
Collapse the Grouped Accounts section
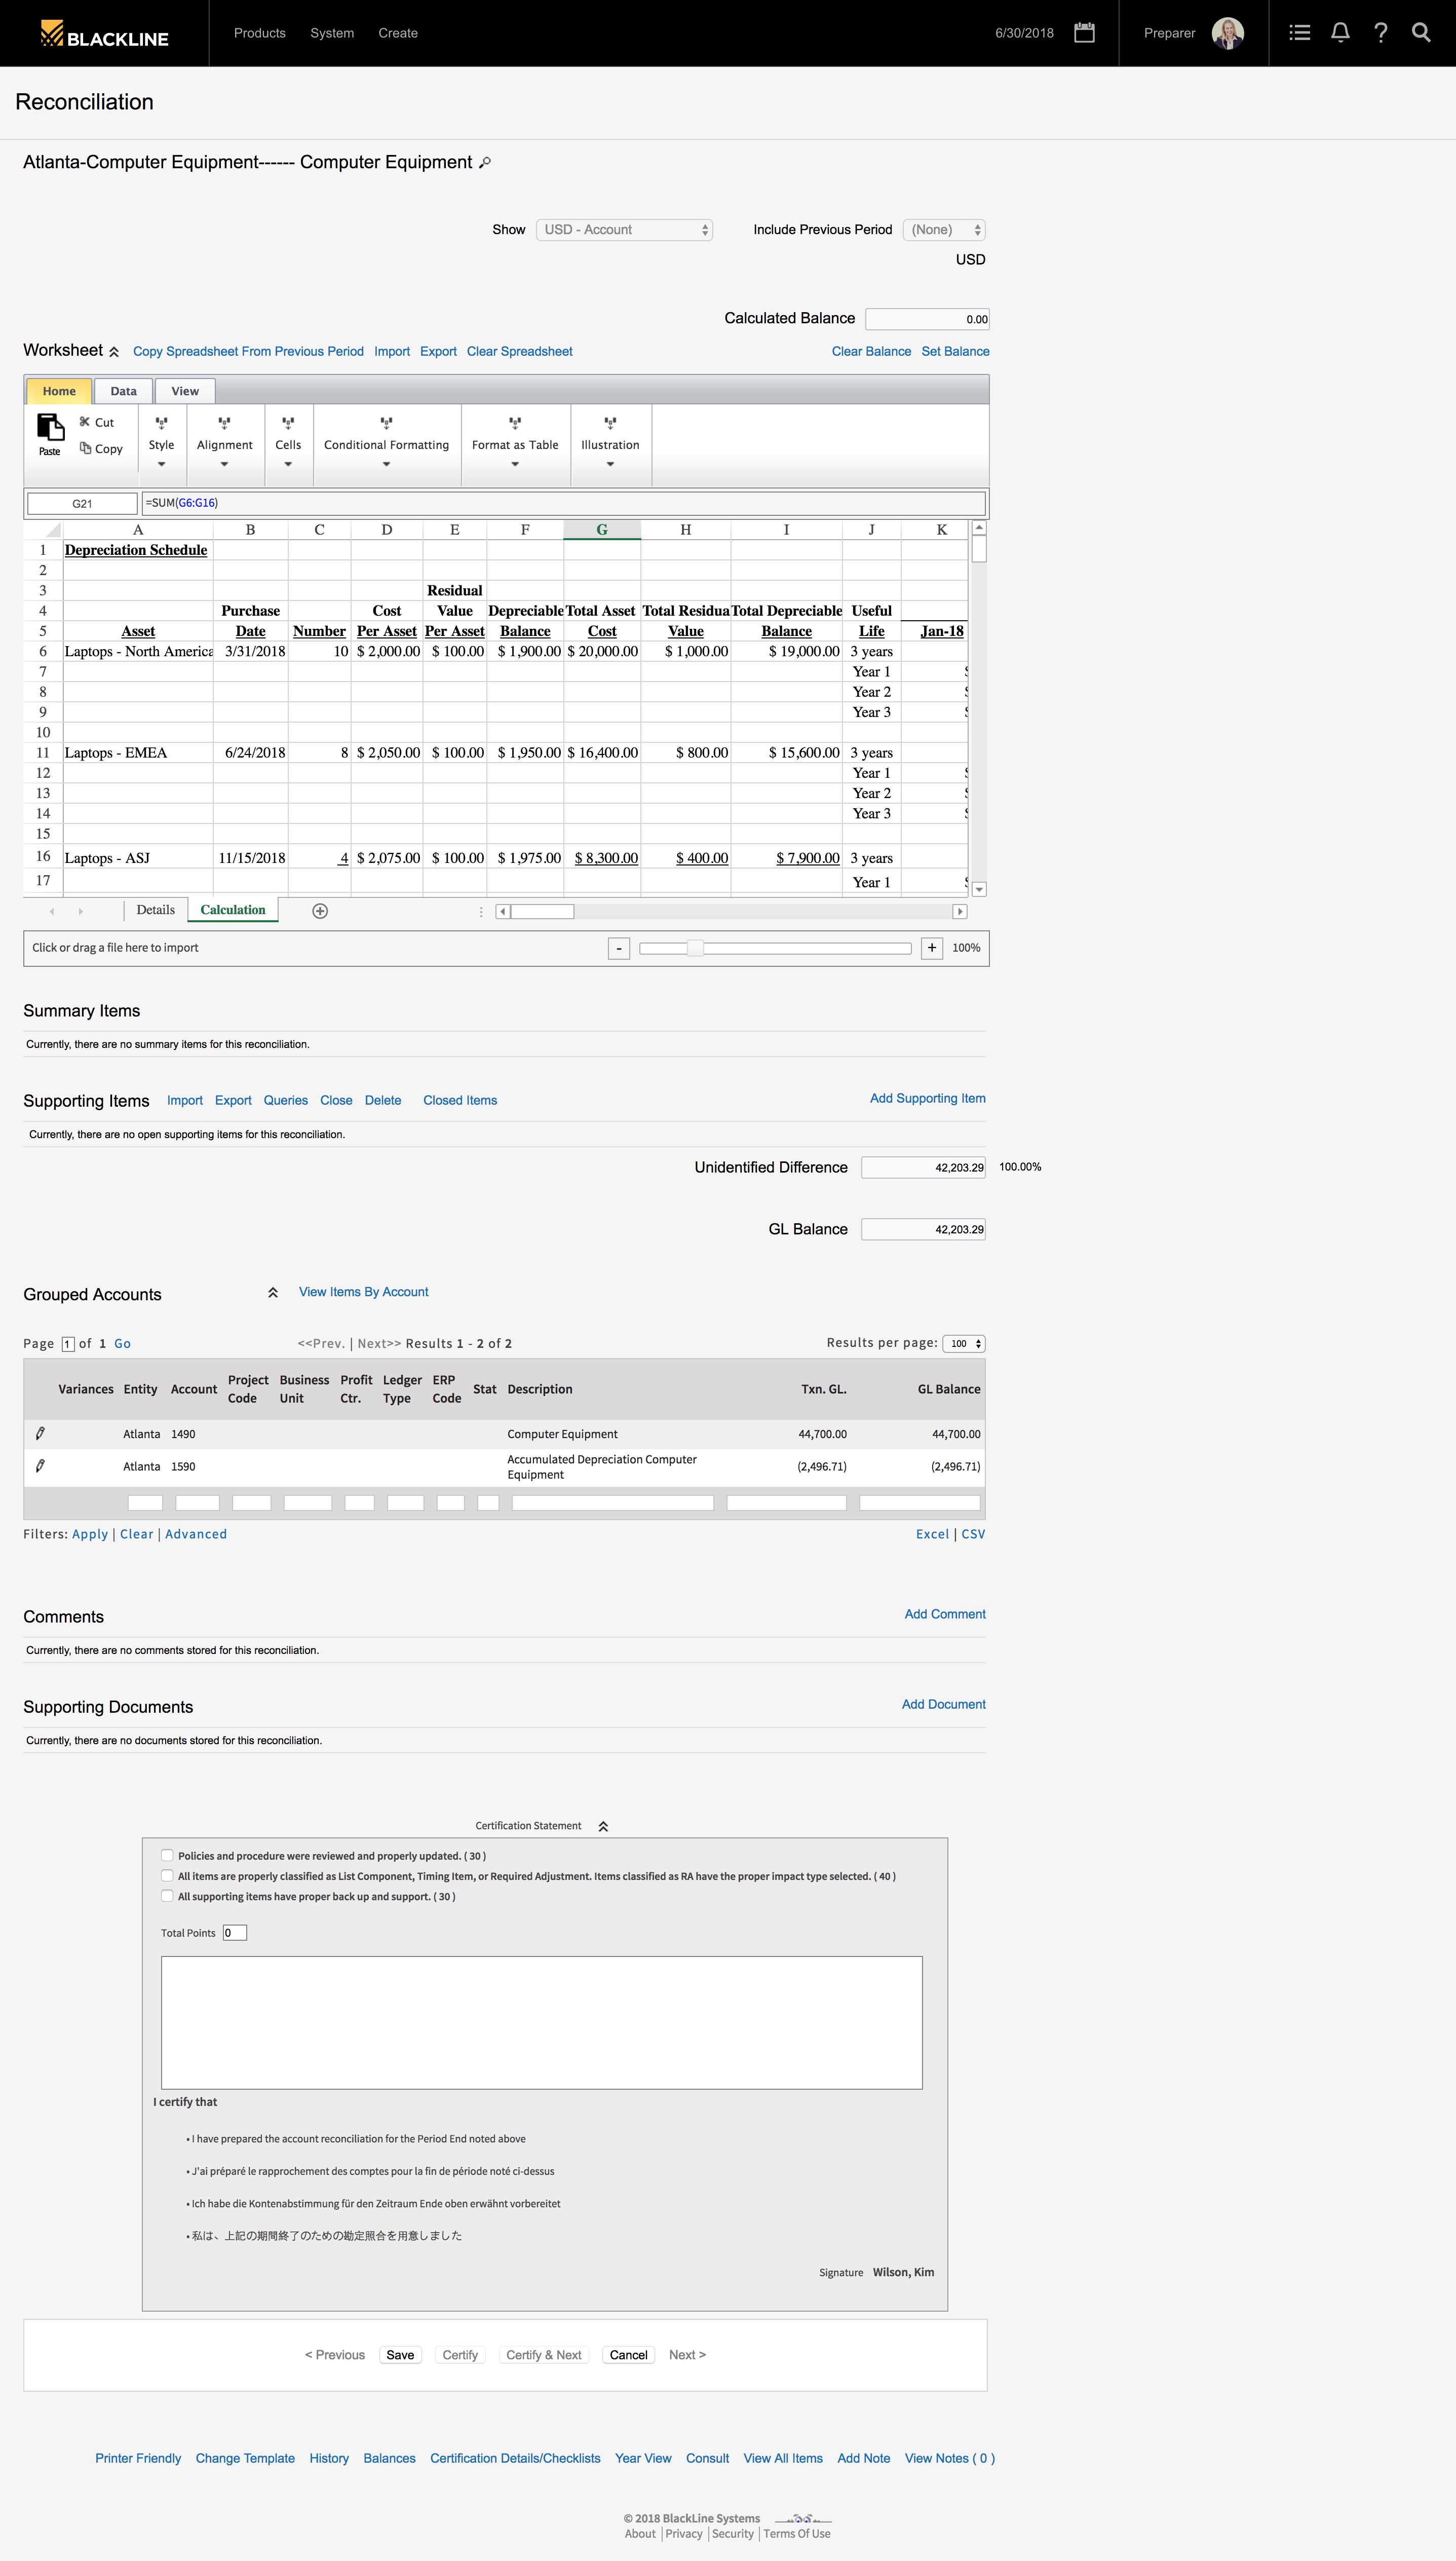pyautogui.click(x=272, y=1293)
